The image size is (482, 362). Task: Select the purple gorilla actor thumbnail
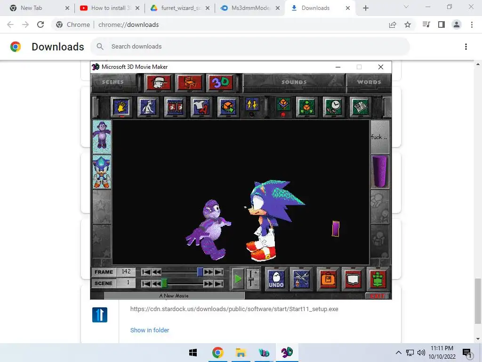click(x=102, y=136)
